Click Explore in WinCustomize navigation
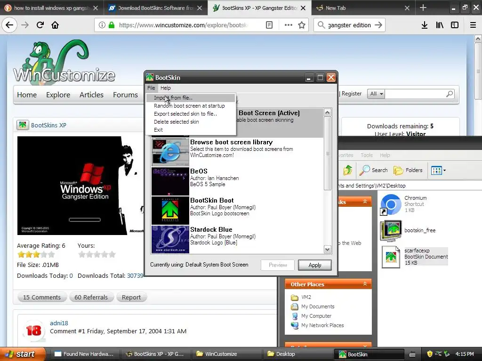This screenshot has height=361, width=482. (x=58, y=95)
